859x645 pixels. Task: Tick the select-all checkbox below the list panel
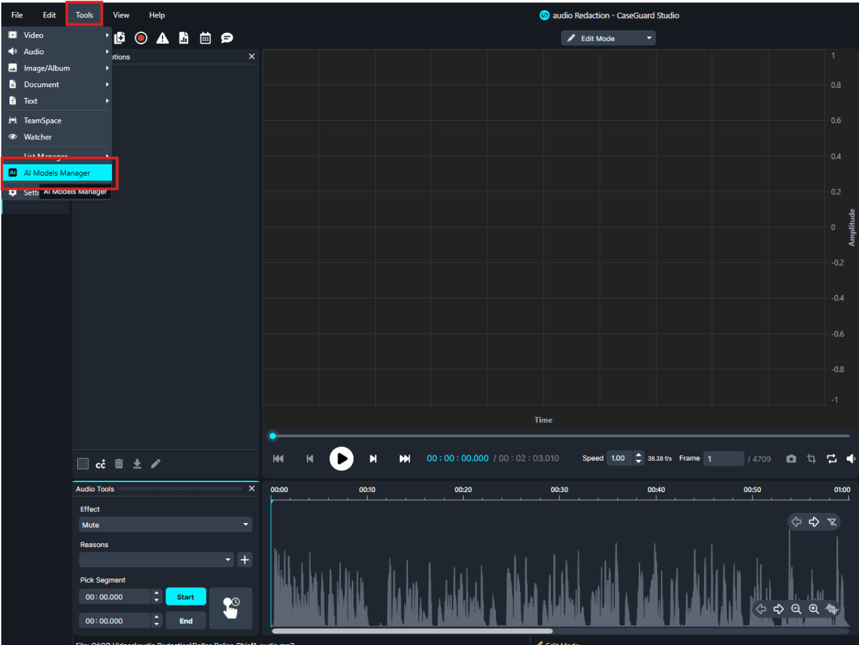pos(83,464)
